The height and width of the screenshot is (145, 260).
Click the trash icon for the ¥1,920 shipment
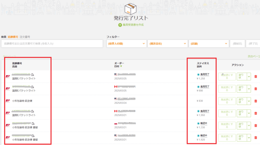[256, 137]
